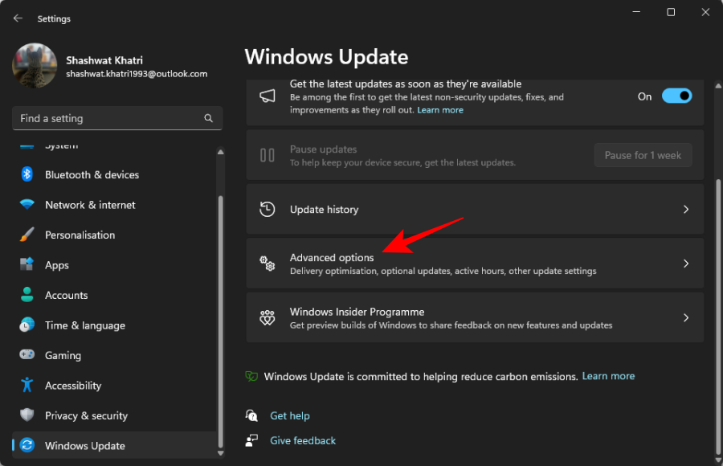Viewport: 723px width, 466px height.
Task: Click the Personalisation paintbrush icon
Action: [27, 235]
